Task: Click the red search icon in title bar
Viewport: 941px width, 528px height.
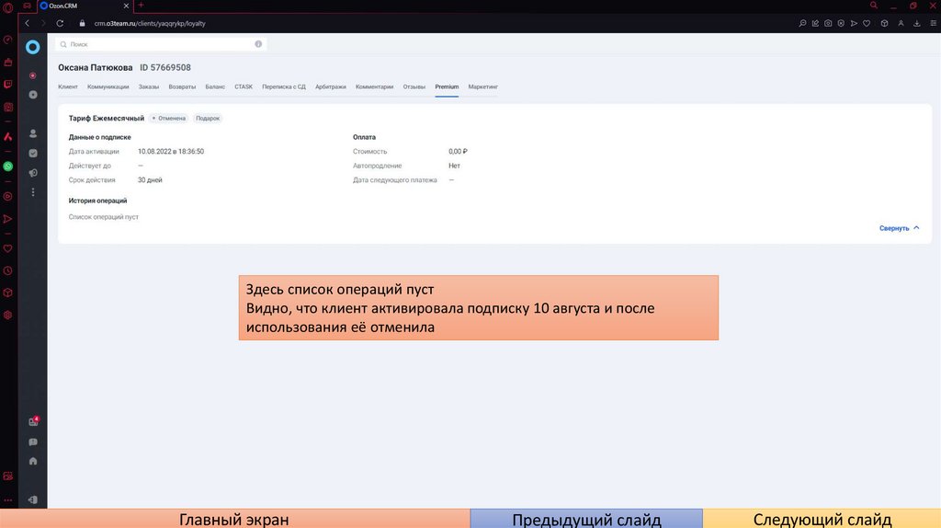Action: coord(874,6)
